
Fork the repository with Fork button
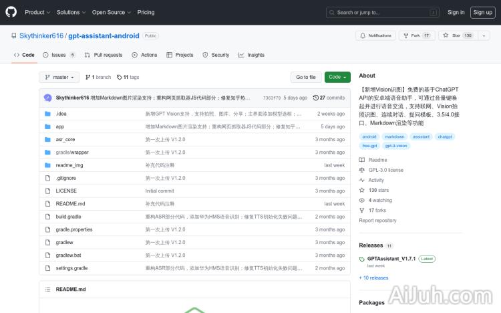point(417,35)
